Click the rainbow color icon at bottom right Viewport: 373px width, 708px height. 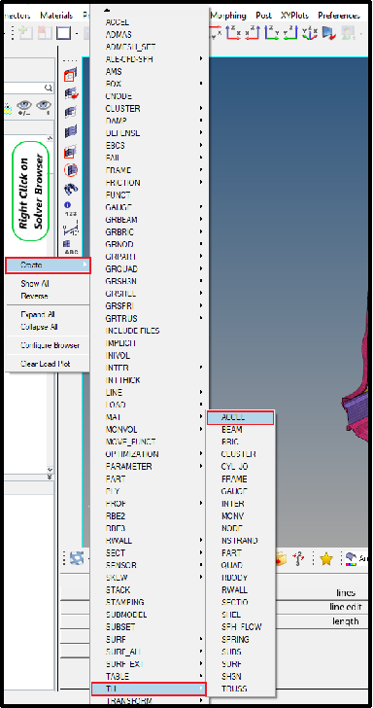(351, 559)
